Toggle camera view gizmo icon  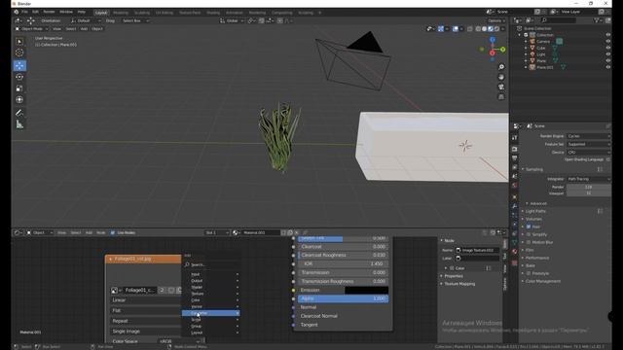[501, 87]
